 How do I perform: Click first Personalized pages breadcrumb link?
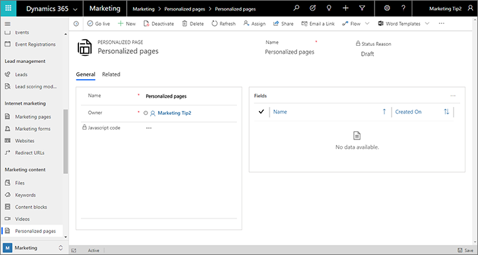click(x=185, y=9)
